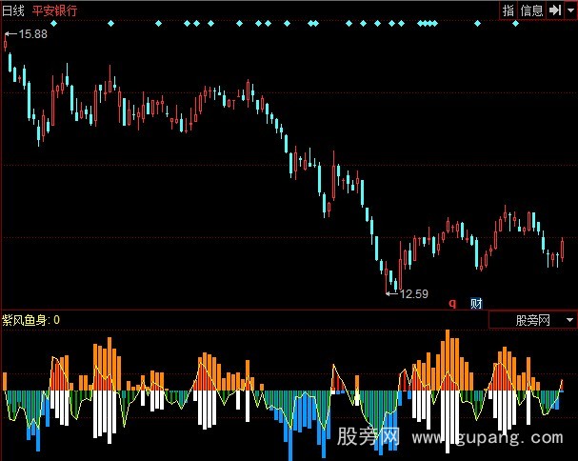This screenshot has width=578, height=461.
Task: Click the dropdown arrow beside 股旁网
Action: [x=568, y=321]
